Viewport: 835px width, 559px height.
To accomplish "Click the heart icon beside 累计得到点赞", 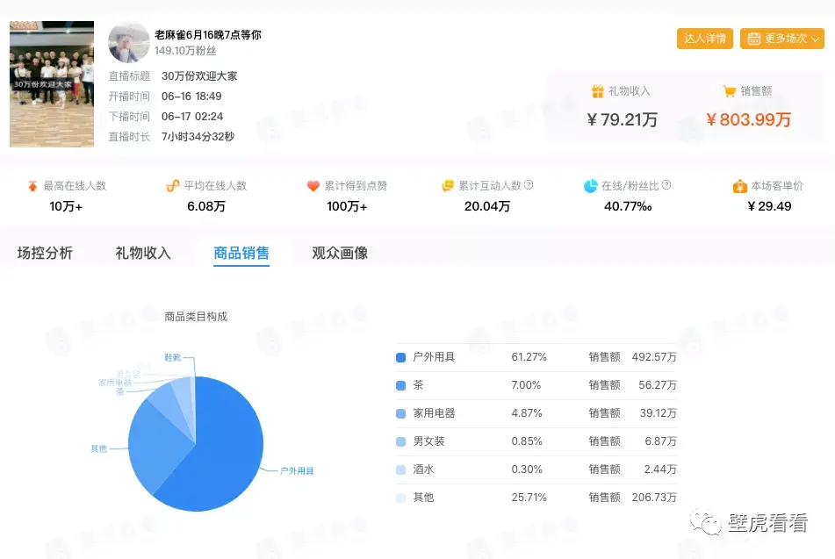I will click(313, 186).
